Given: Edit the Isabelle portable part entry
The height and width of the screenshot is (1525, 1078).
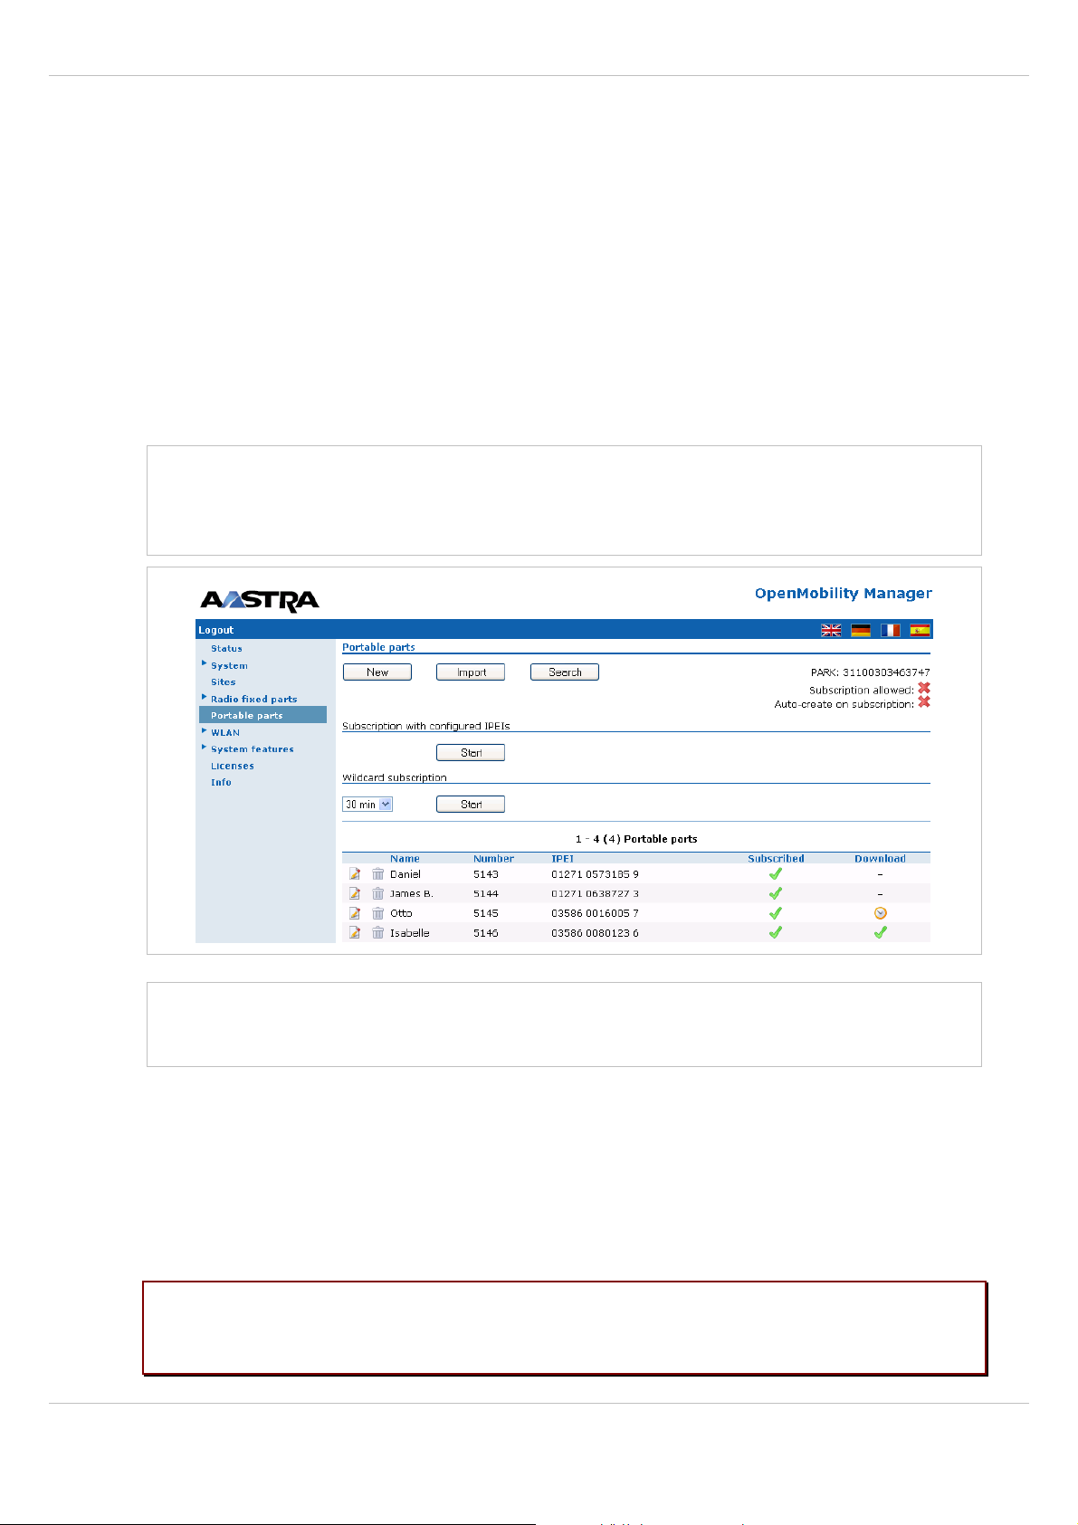Looking at the screenshot, I should 355,932.
